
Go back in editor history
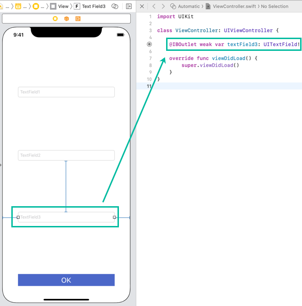click(154, 7)
